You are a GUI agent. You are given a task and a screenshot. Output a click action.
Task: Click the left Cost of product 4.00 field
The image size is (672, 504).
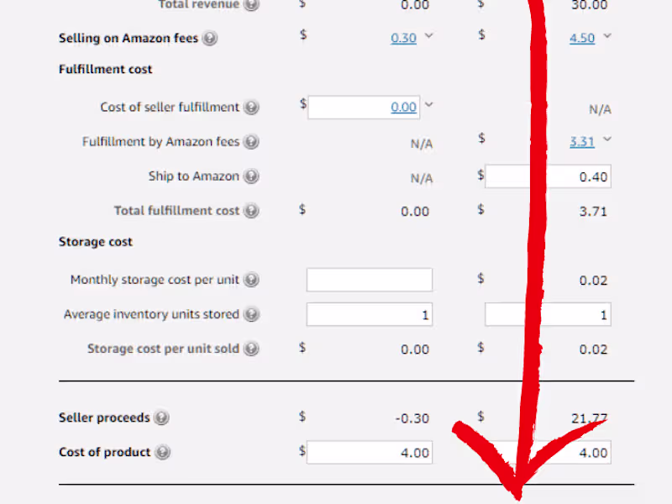point(370,452)
